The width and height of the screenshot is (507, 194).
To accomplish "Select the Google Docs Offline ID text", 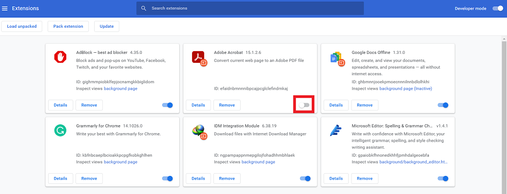I will click(x=390, y=82).
